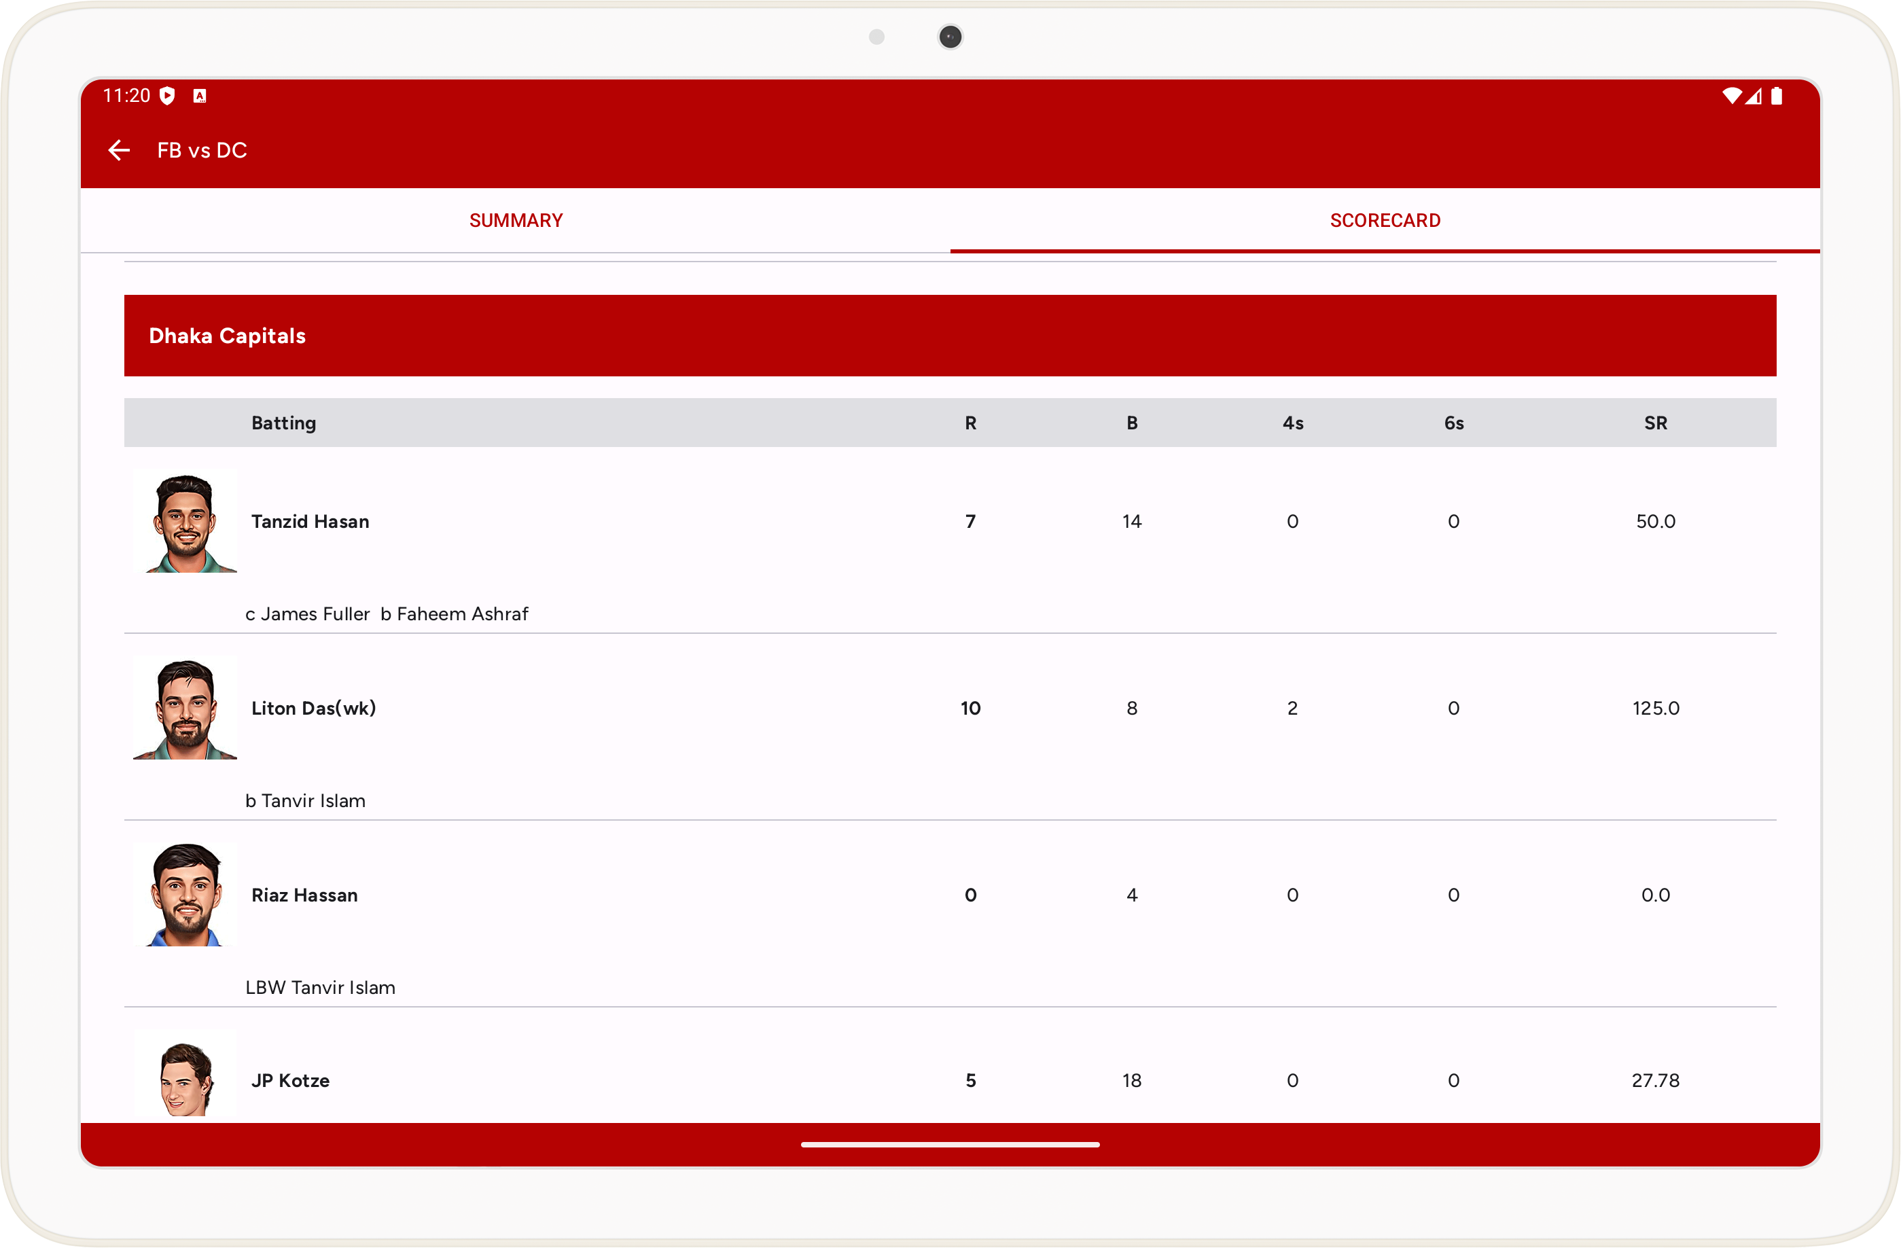Tap JP Kotze's strike rate 27.78

coord(1655,1080)
